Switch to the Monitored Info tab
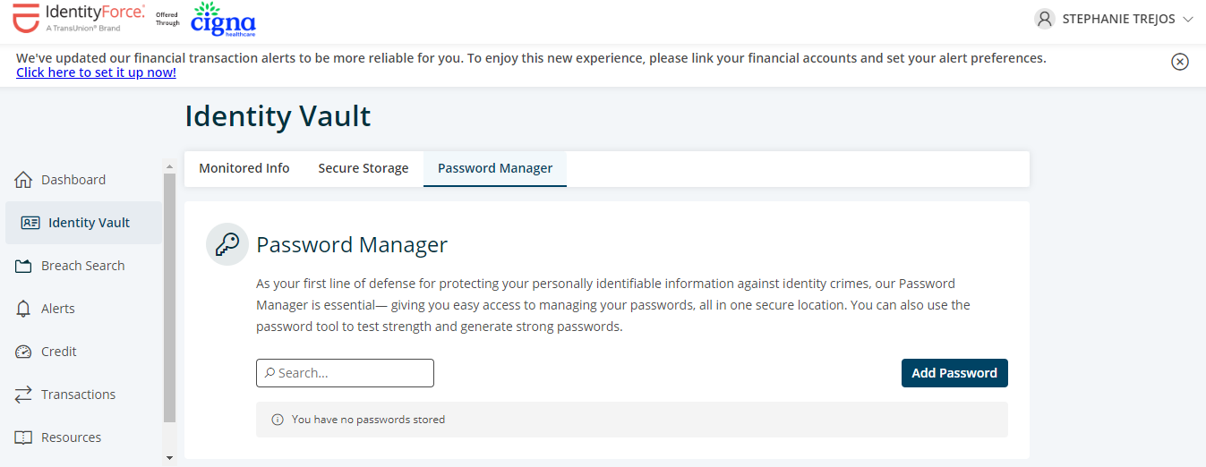This screenshot has width=1206, height=467. [x=244, y=168]
